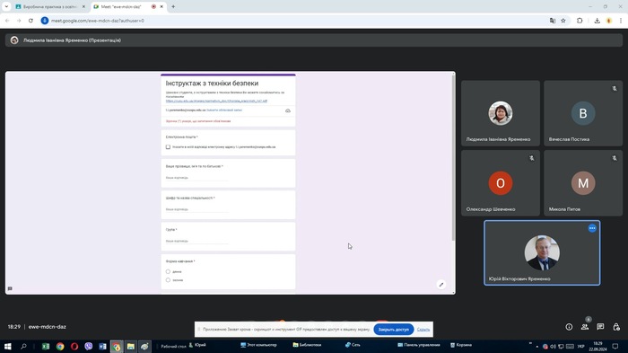Viewport: 628px width, 353px height.
Task: Open Windows Start menu
Action: 7,346
